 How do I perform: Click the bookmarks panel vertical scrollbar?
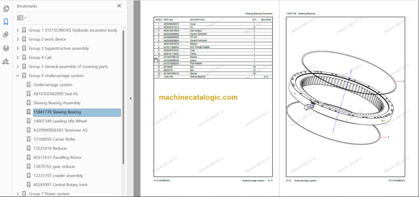123,98
